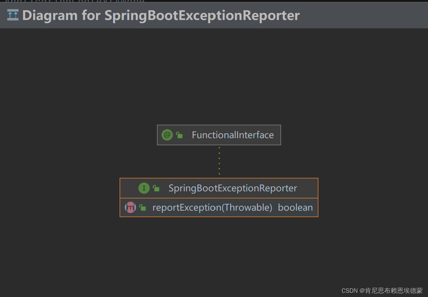
Task: Click the lock icon beside reportException
Action: click(142, 207)
